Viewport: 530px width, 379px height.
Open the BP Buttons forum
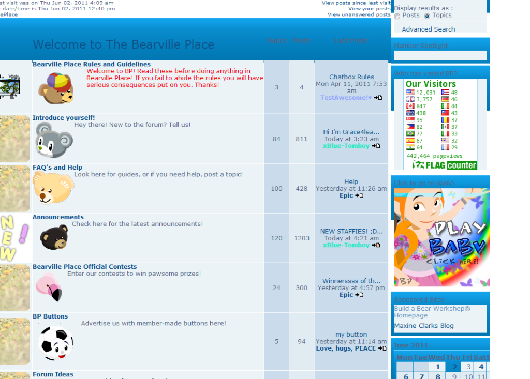(50, 316)
